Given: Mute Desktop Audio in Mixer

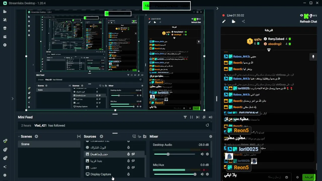Looking at the screenshot, I should click(x=202, y=154).
